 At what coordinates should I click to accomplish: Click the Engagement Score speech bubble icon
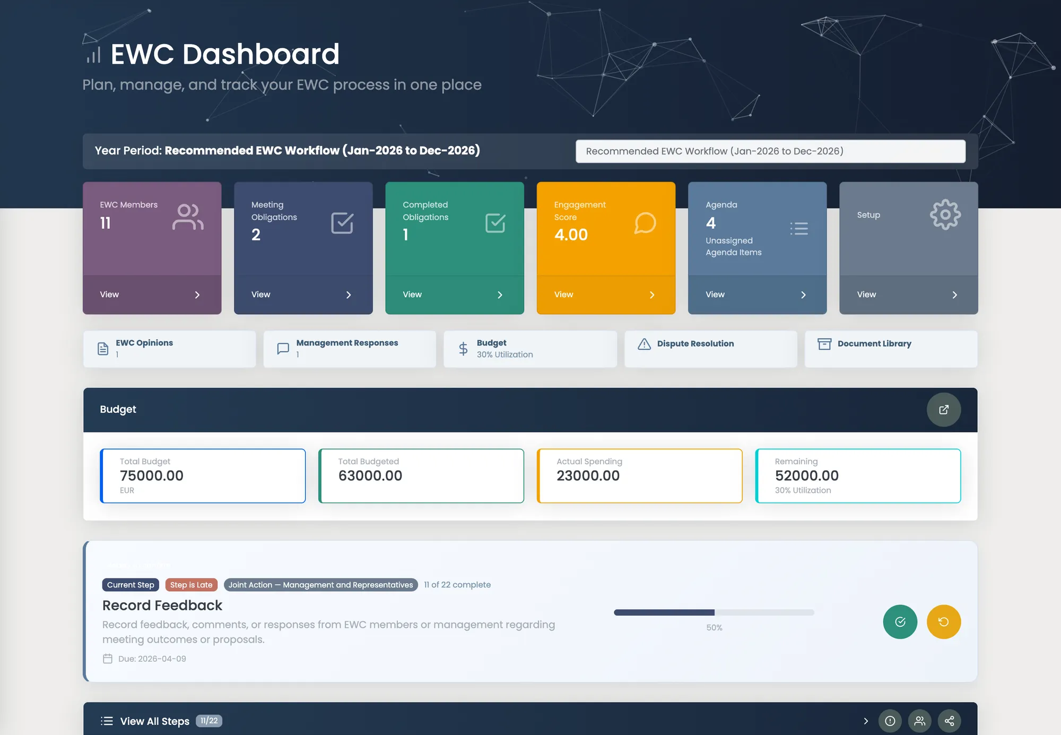pos(645,223)
